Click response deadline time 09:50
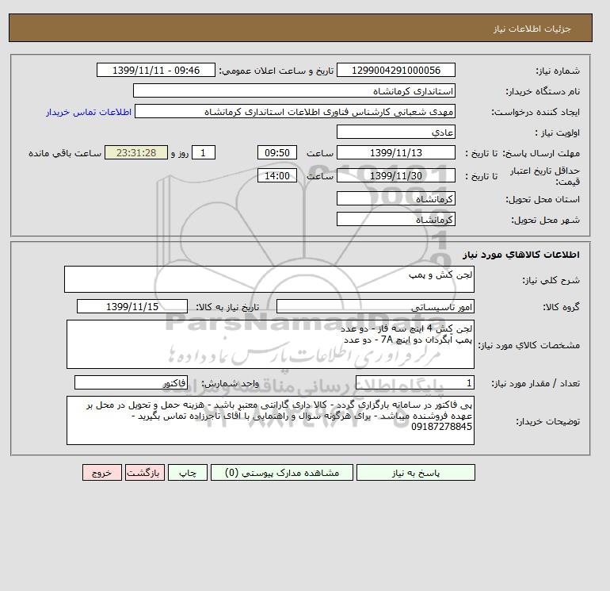Viewport: 610px width, 591px height. 277,153
